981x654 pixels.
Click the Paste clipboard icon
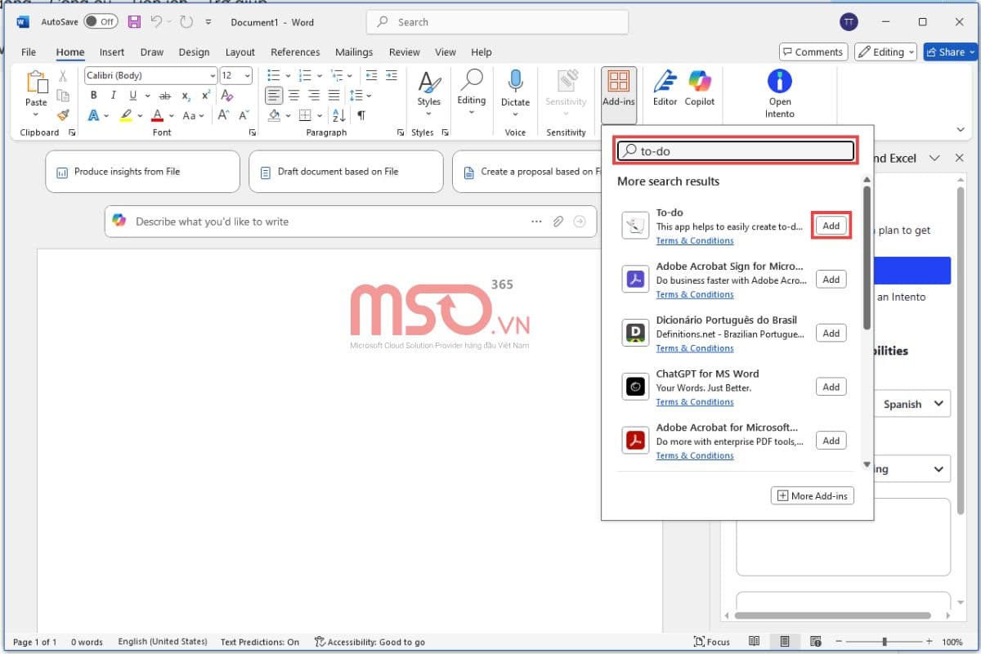[x=36, y=83]
